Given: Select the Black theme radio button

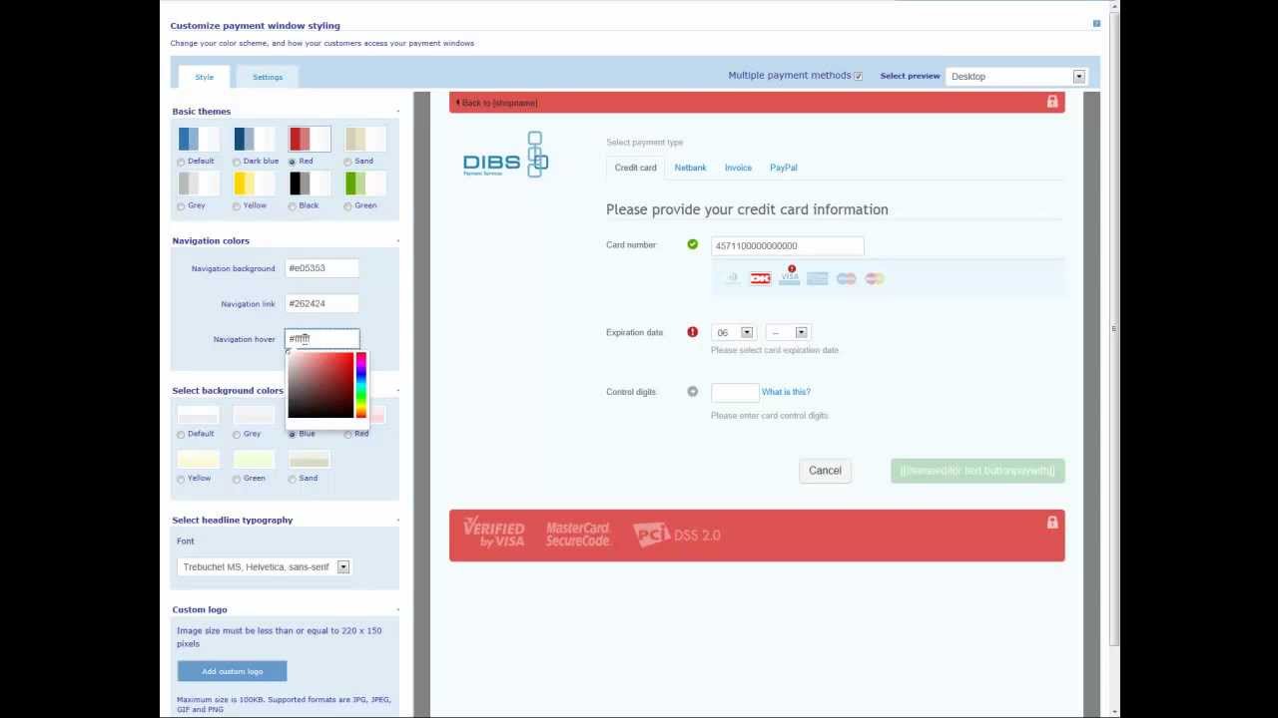Looking at the screenshot, I should (293, 206).
